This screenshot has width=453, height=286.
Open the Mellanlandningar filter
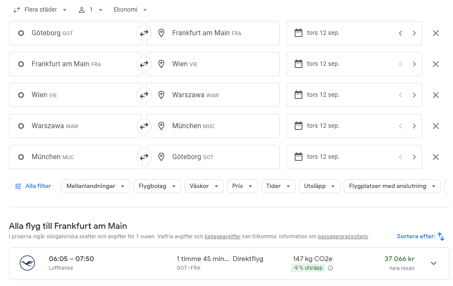pos(96,186)
